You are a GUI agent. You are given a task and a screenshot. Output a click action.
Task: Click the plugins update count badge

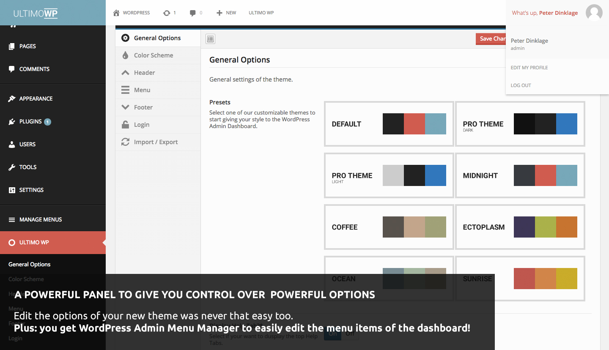pyautogui.click(x=47, y=122)
